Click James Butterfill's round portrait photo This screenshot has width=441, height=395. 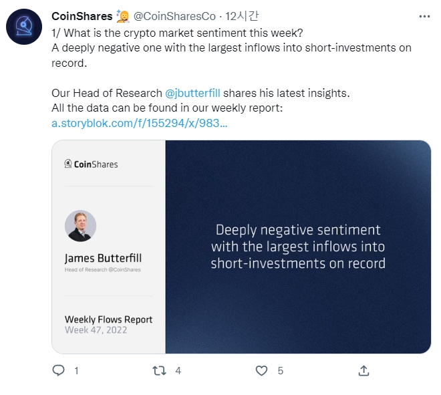pos(80,226)
